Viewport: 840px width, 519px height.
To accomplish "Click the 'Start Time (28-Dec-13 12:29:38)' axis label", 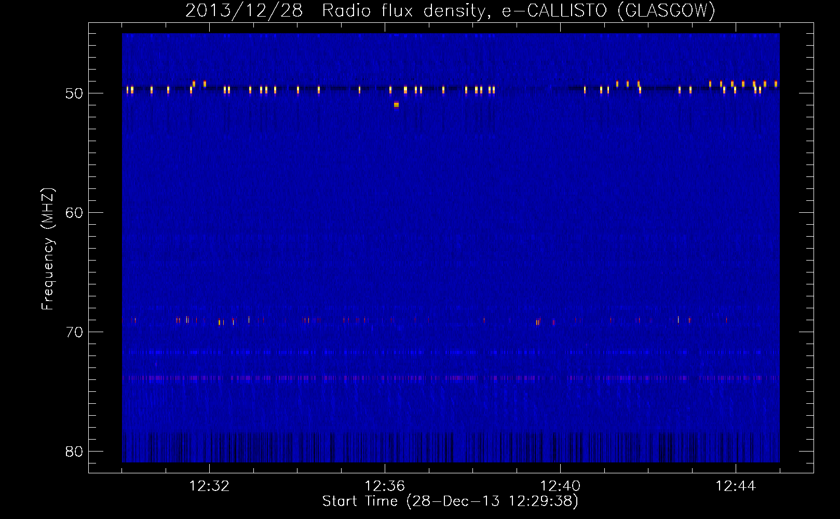I will 450,501.
